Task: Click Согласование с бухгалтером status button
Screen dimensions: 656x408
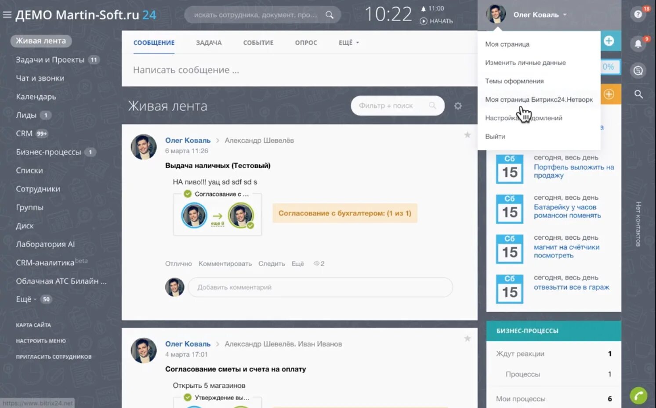Action: click(345, 213)
